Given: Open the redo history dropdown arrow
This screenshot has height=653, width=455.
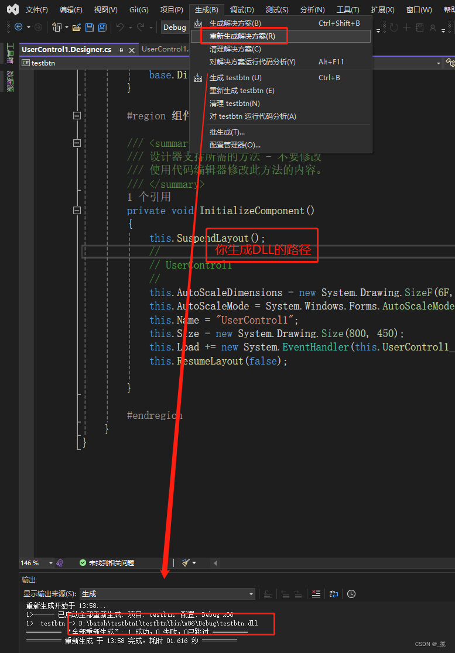Looking at the screenshot, I should pos(150,27).
